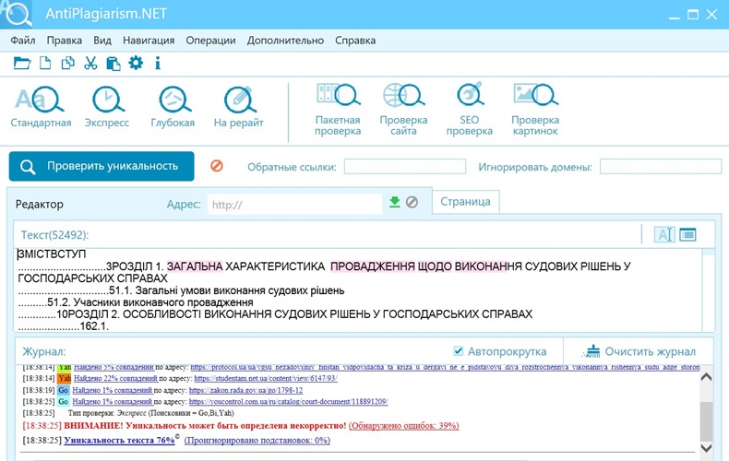Click the Адрес http:// input field

[x=294, y=205]
